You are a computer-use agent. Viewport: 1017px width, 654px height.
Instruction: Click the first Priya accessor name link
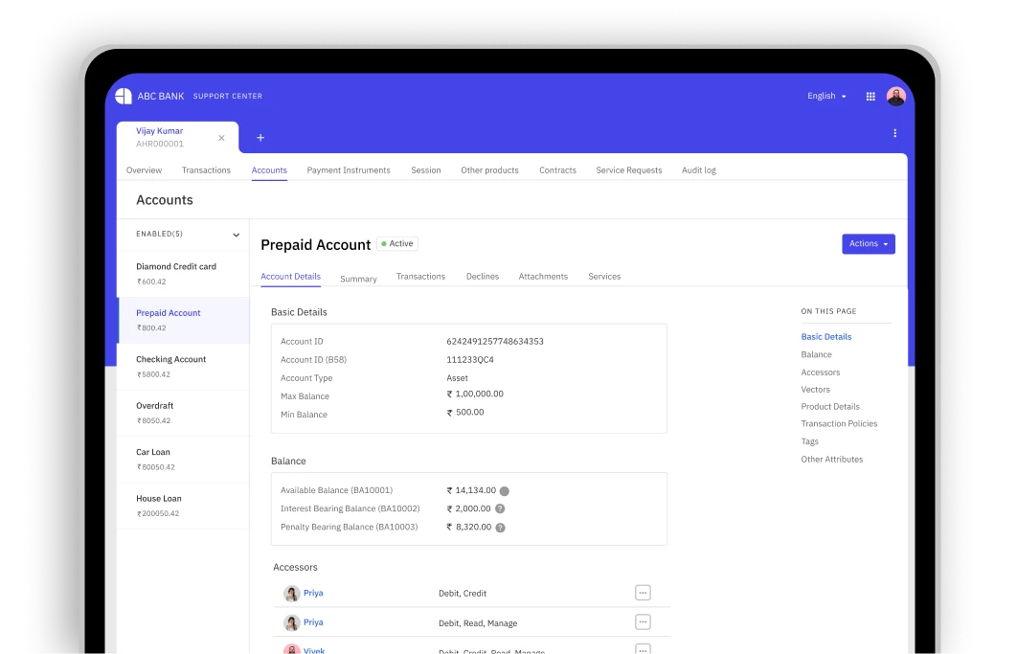(313, 593)
